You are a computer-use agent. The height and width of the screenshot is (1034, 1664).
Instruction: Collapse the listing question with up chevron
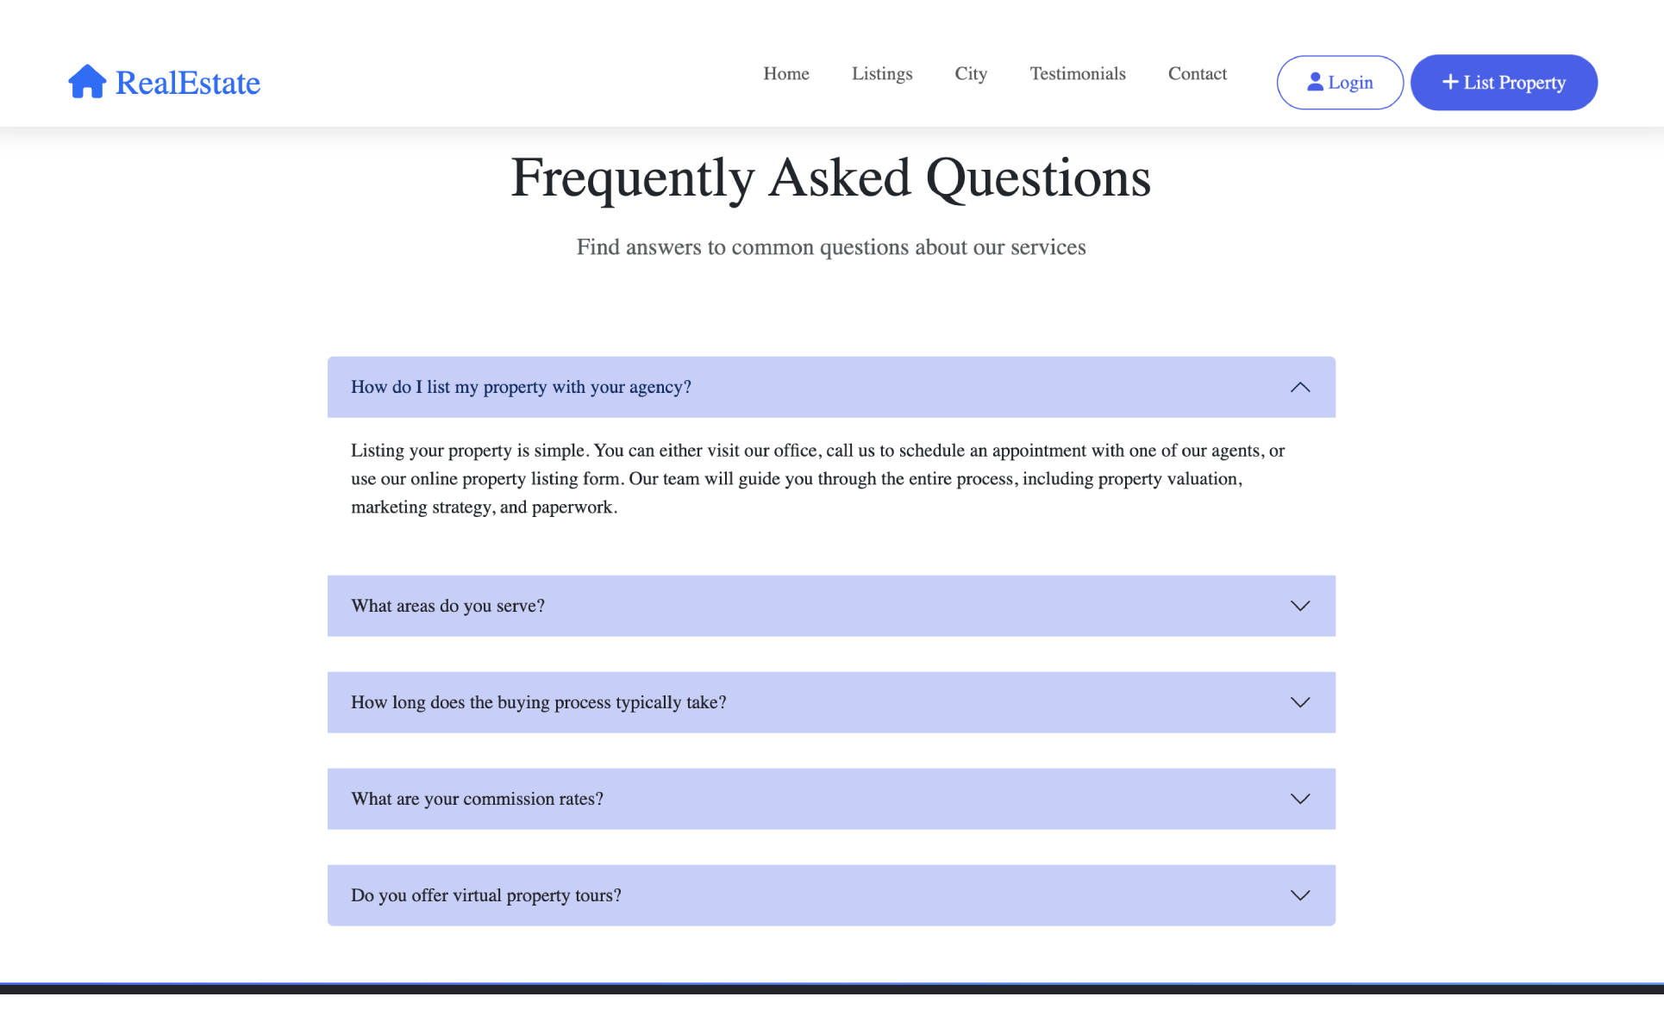pos(1300,388)
